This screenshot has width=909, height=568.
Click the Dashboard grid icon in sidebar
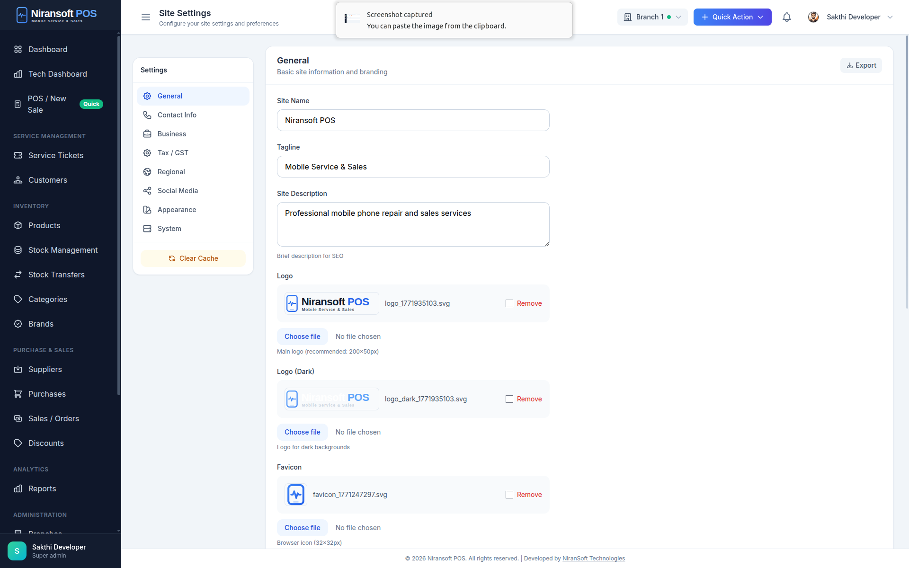[18, 49]
